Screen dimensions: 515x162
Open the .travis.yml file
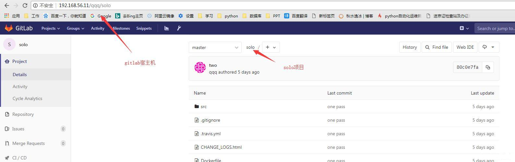[210, 134]
